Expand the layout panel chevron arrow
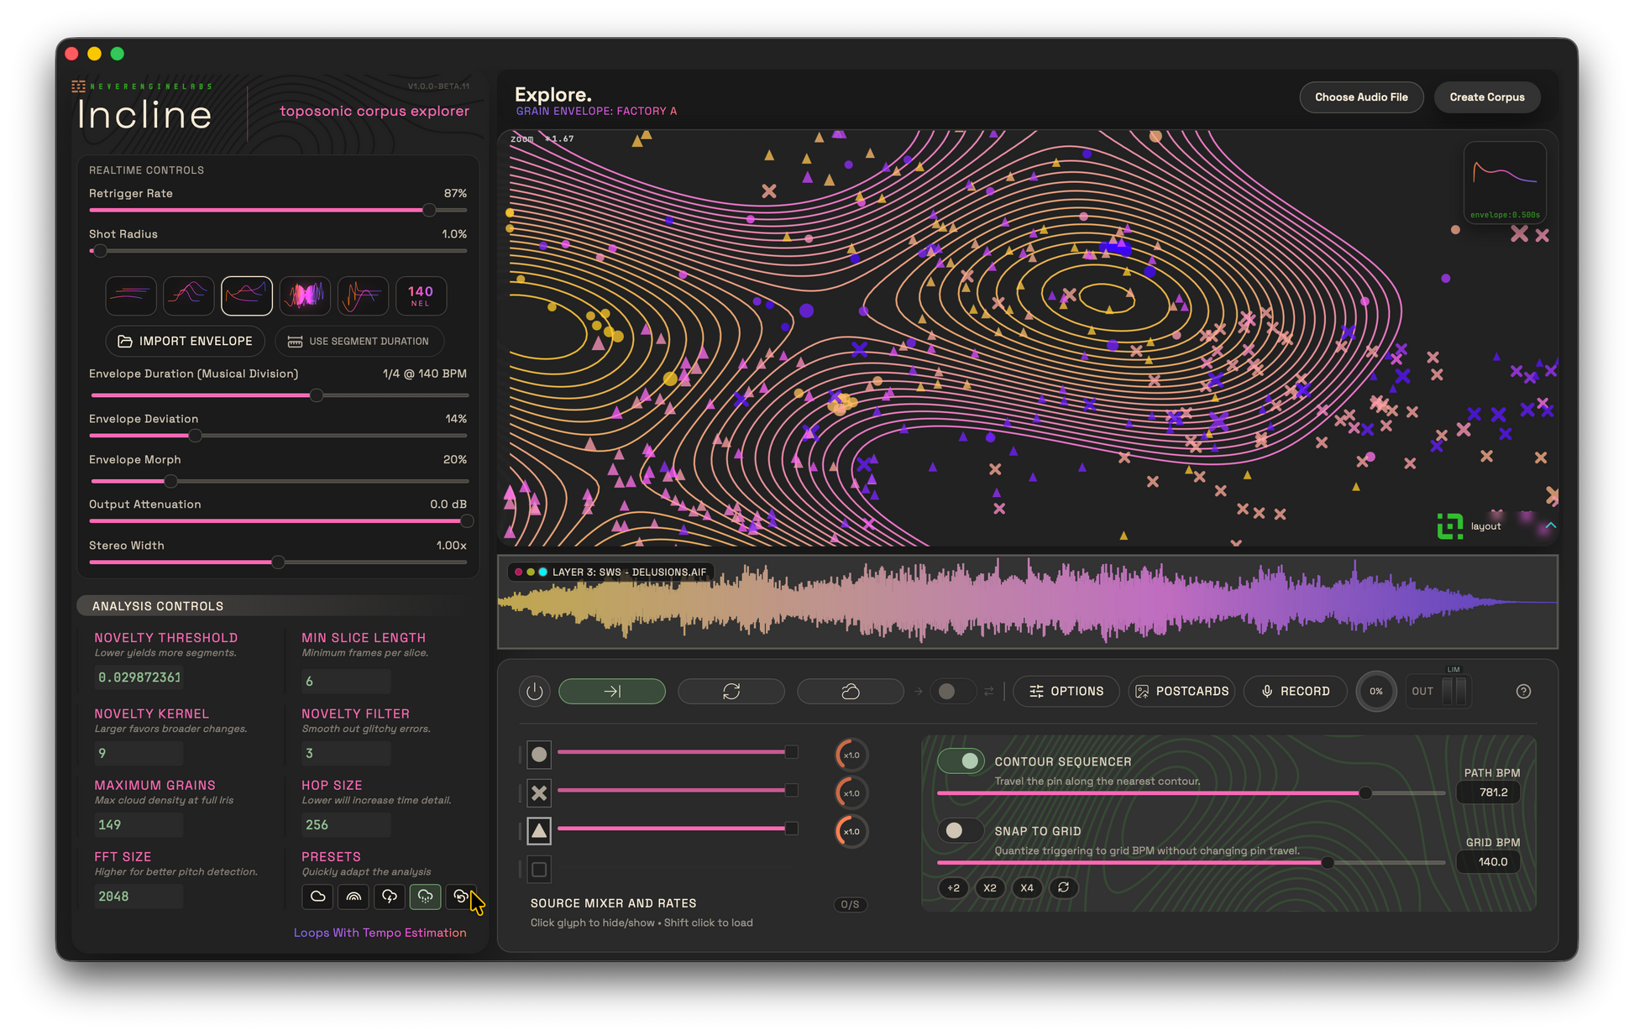Viewport: 1634px width, 1035px height. 1551,525
